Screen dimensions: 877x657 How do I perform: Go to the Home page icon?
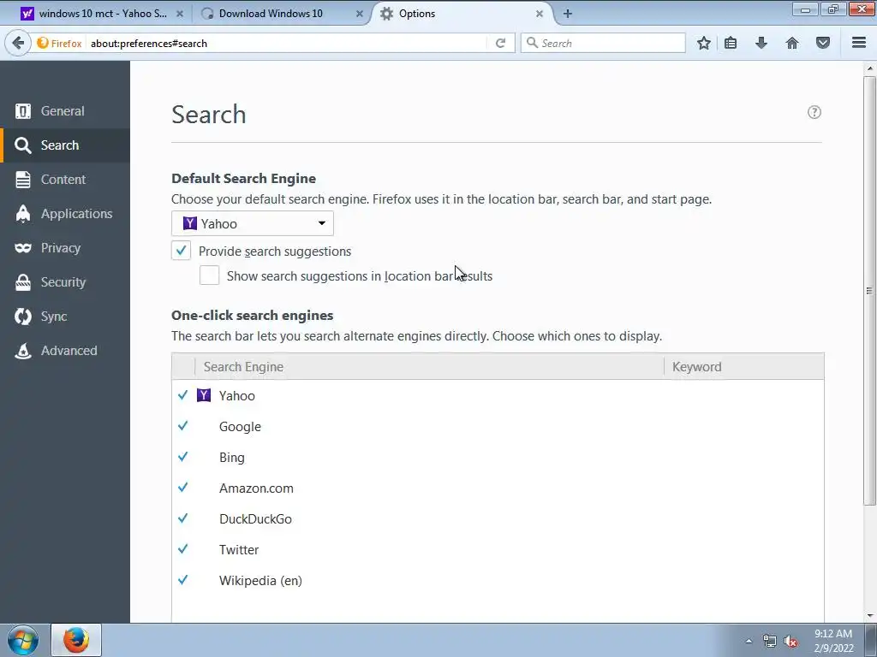click(x=792, y=43)
